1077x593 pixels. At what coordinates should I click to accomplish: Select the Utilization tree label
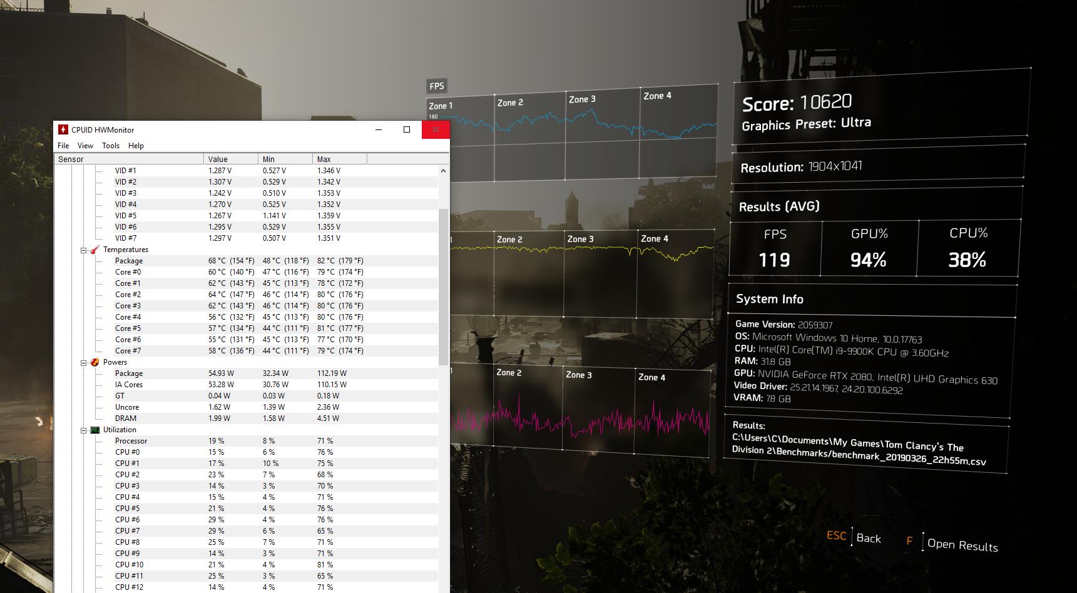tap(120, 430)
